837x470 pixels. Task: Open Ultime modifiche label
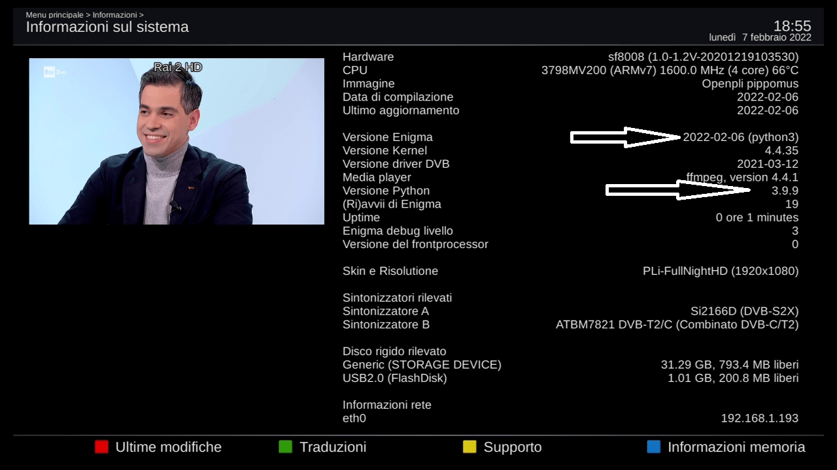(169, 447)
